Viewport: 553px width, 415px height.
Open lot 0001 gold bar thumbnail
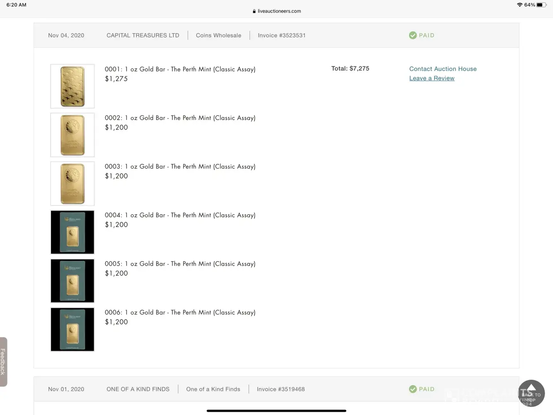[x=73, y=86]
